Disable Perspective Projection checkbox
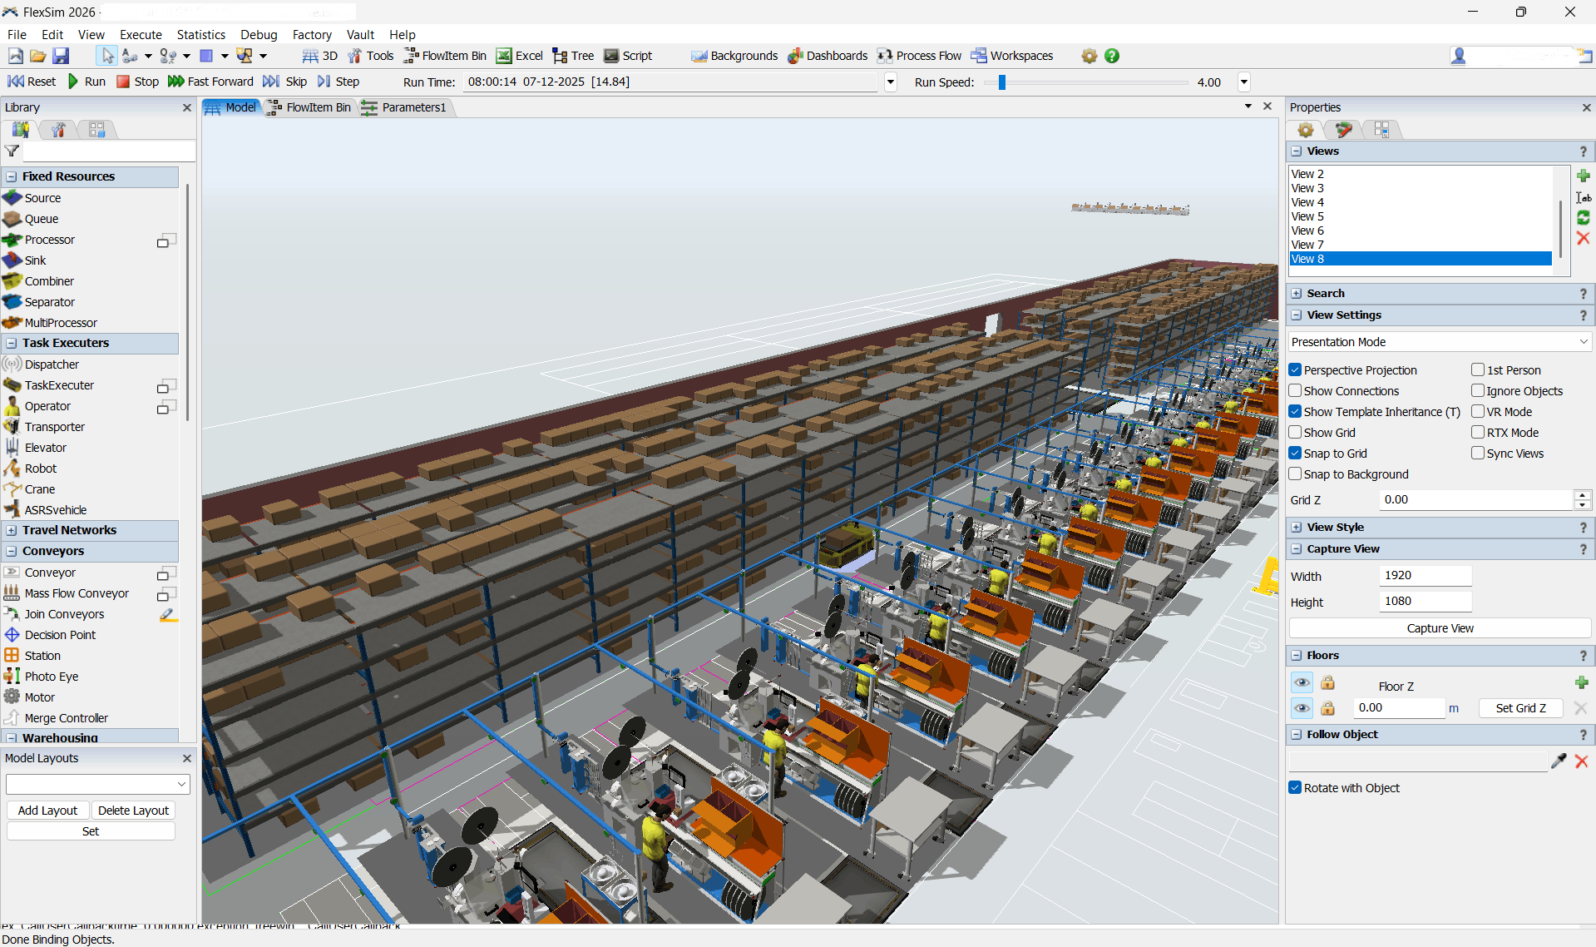Image resolution: width=1596 pixels, height=947 pixels. coord(1295,370)
